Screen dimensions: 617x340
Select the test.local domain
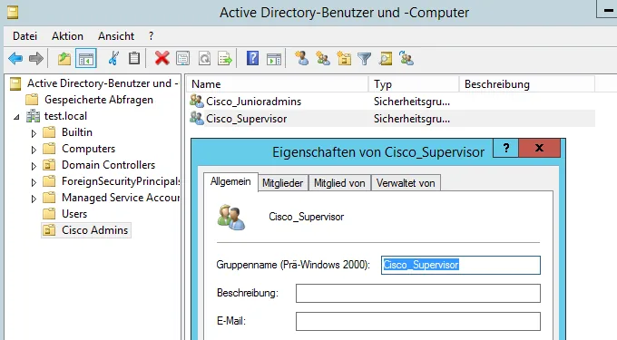tap(65, 116)
